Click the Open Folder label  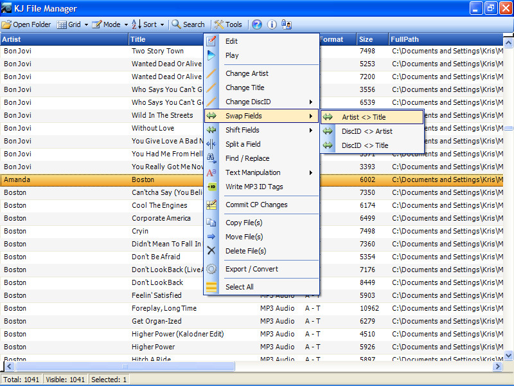[x=31, y=24]
